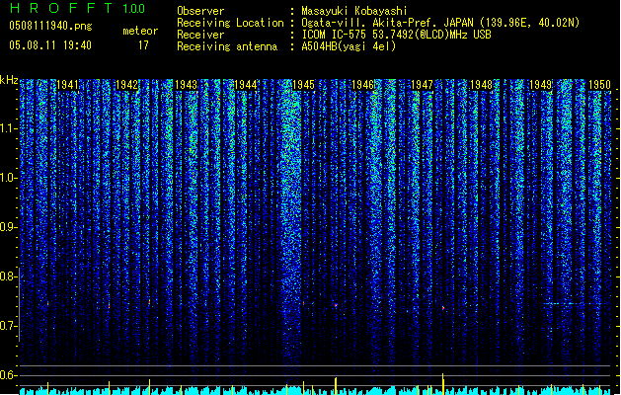Click the 0.9 kHz axis label
This screenshot has height=395, width=621.
click(x=8, y=227)
